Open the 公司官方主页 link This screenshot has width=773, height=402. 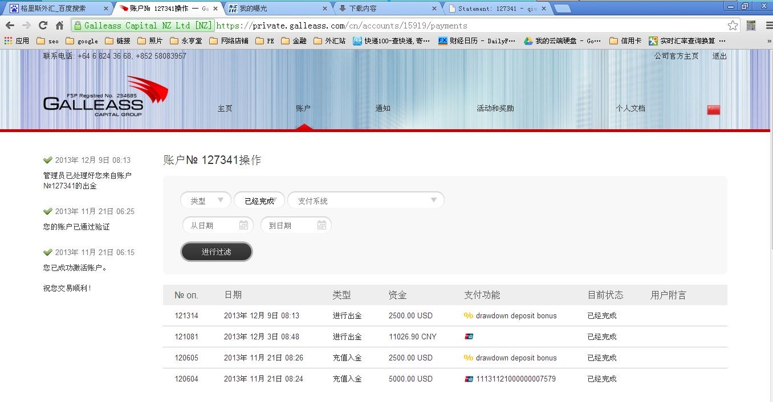click(676, 56)
